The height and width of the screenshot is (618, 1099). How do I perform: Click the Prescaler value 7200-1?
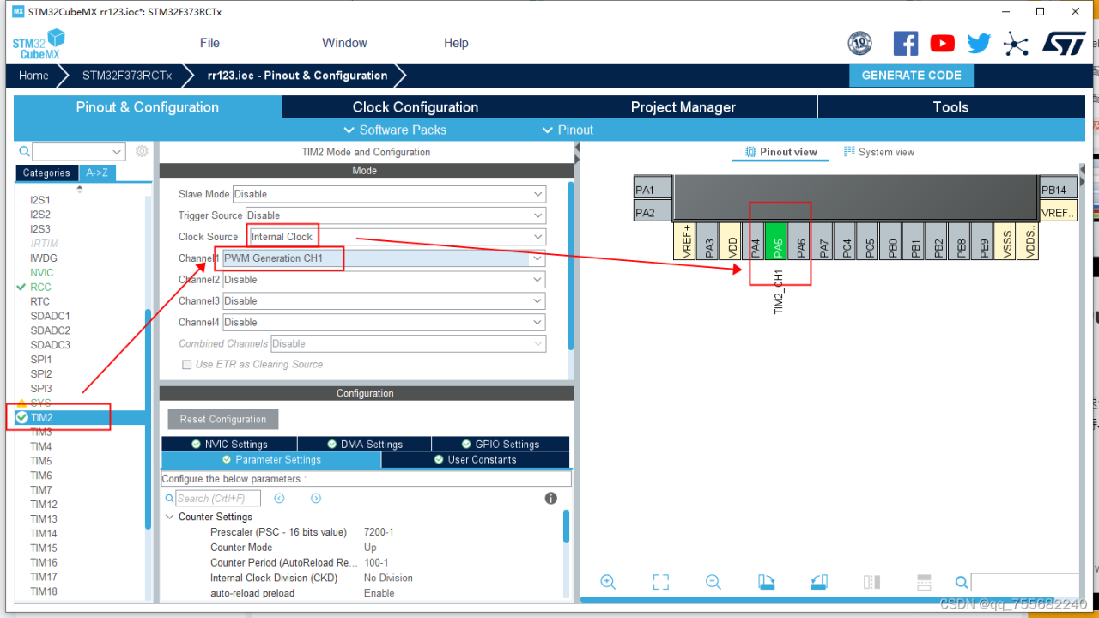(379, 532)
